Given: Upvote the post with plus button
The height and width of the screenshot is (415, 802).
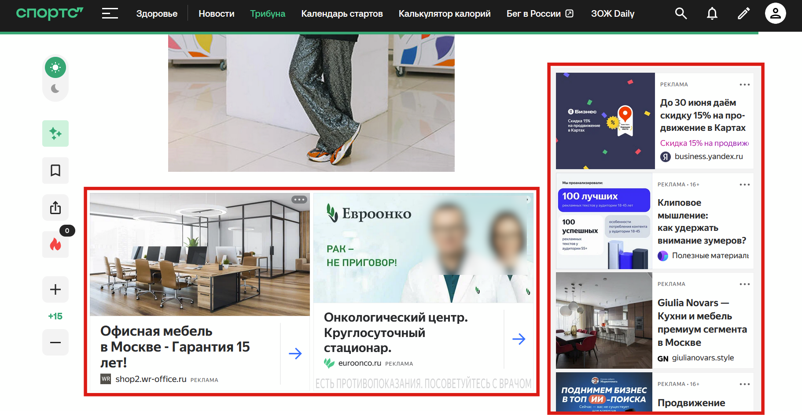Looking at the screenshot, I should pyautogui.click(x=55, y=289).
